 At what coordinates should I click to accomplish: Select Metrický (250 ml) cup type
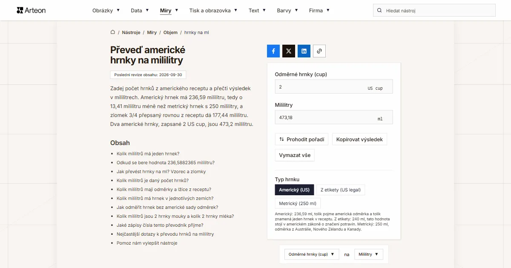pyautogui.click(x=298, y=204)
